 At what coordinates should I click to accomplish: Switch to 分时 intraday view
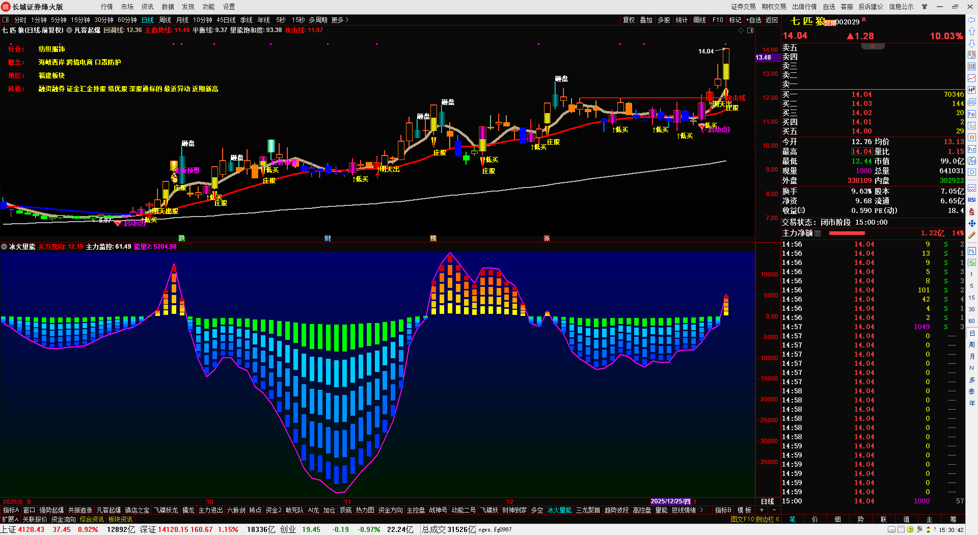pos(20,20)
